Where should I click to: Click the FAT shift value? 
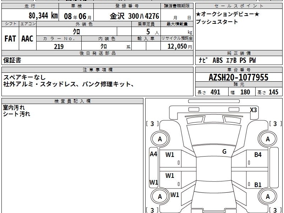[x=10, y=39]
